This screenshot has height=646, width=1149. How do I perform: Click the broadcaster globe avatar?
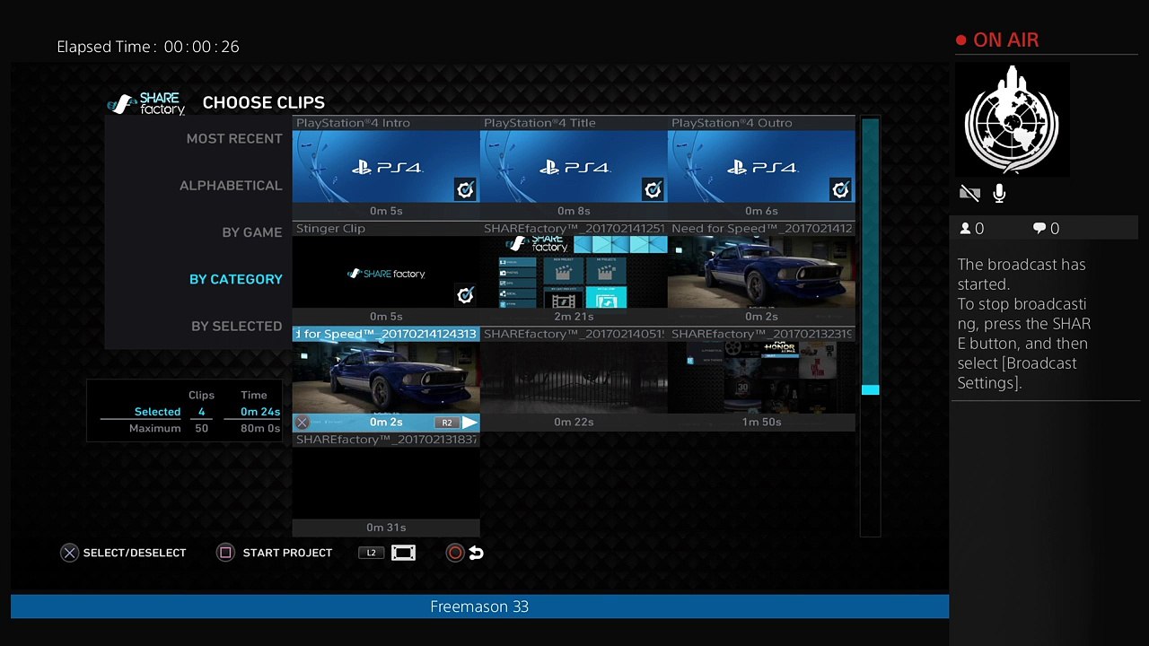(x=1012, y=120)
